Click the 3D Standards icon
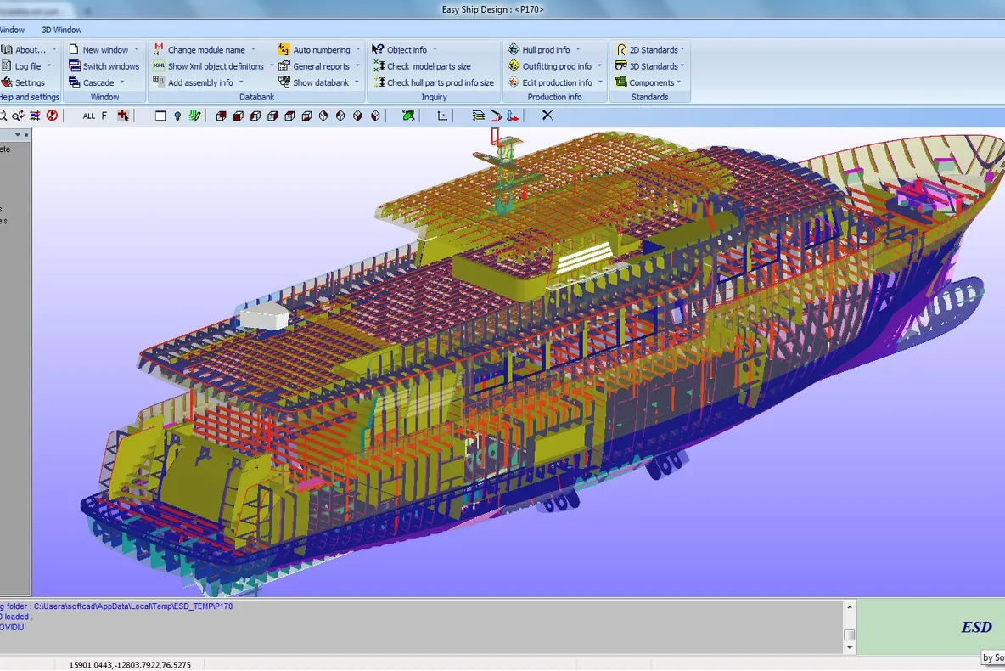 pos(620,66)
